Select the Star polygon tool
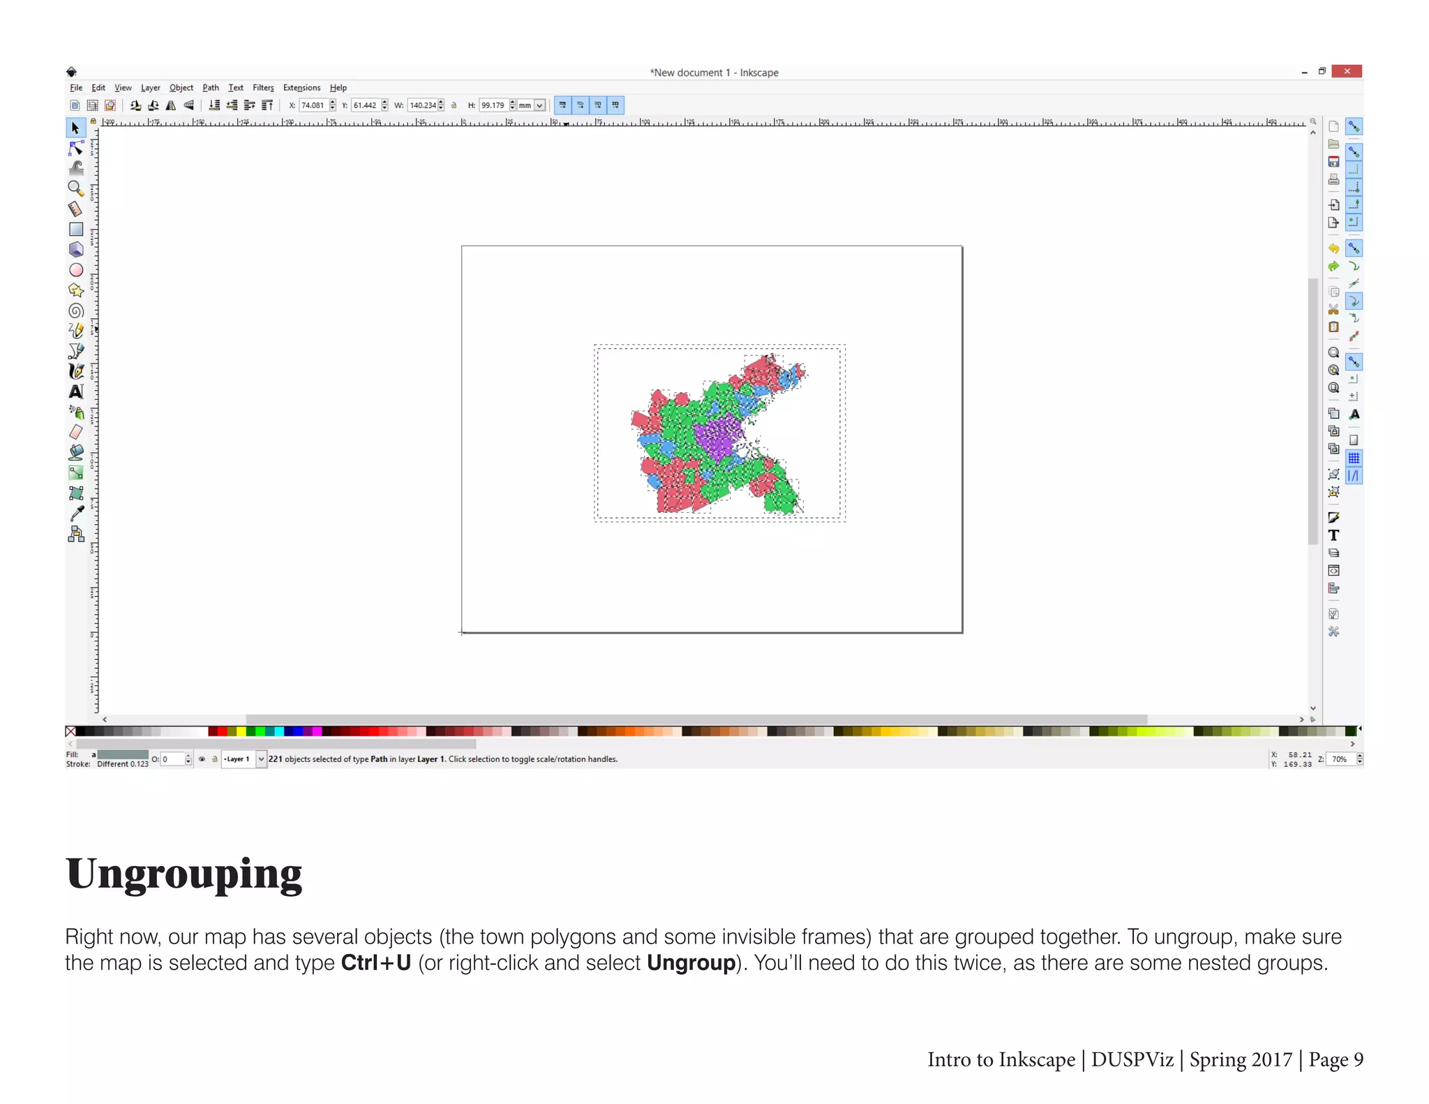The width and height of the screenshot is (1429, 1104). tap(75, 290)
